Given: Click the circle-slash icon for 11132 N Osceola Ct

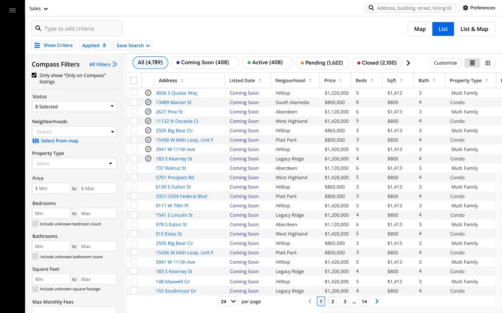Looking at the screenshot, I should [x=148, y=121].
